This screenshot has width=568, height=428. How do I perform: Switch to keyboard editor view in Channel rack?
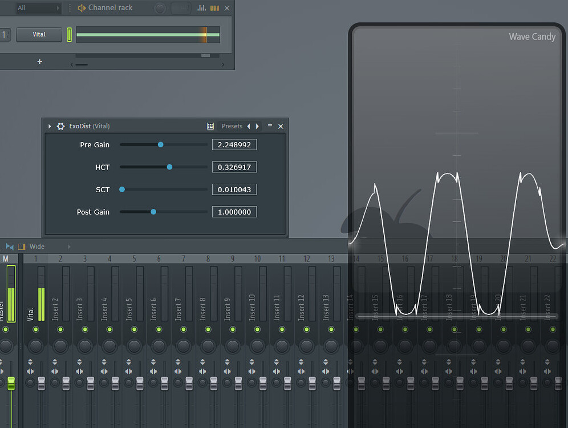(213, 7)
